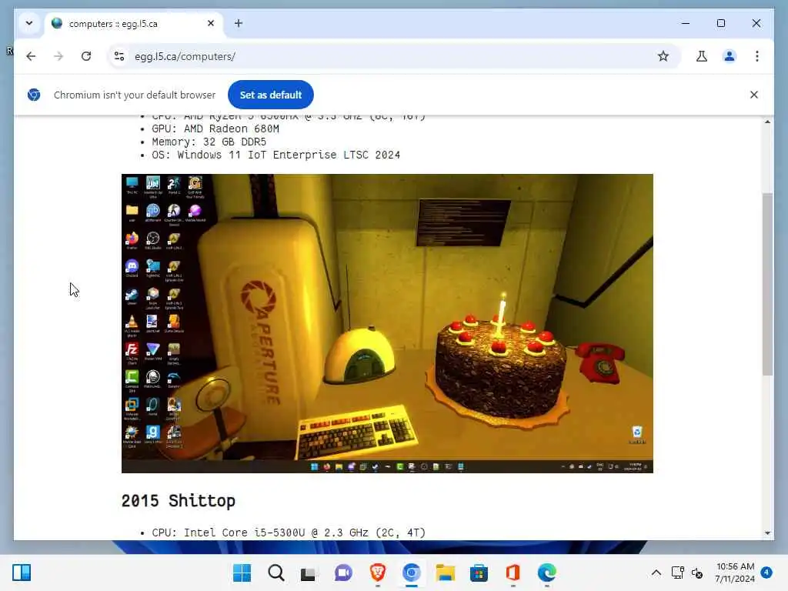Open Microsoft Store from taskbar
This screenshot has width=788, height=591.
coord(479,573)
